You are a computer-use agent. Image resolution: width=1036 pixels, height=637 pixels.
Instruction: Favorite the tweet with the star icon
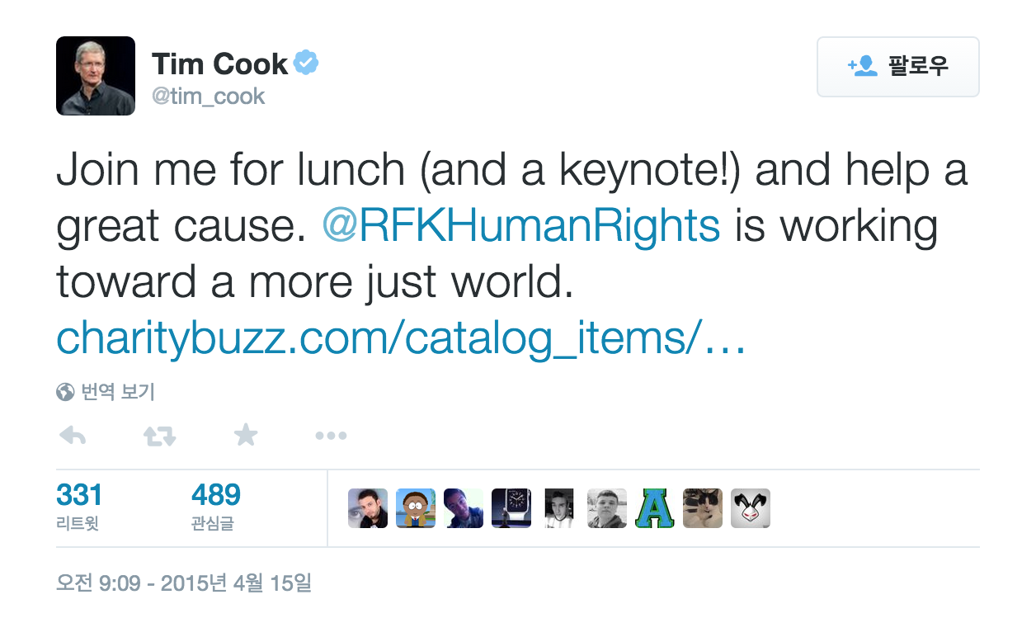pyautogui.click(x=245, y=435)
